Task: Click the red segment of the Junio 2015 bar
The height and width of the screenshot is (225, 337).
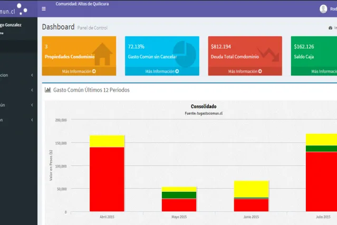Action: tap(251, 205)
